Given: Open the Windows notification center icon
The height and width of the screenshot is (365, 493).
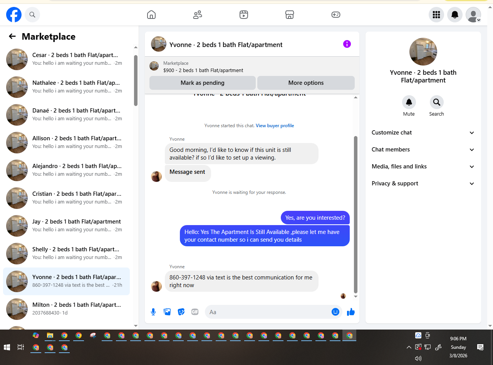Looking at the screenshot, I should click(480, 347).
